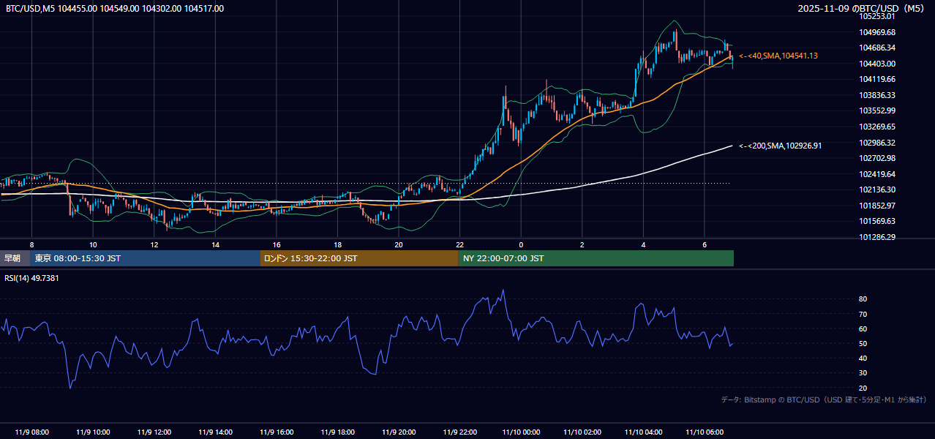Click the bottom time label 11/9 22:00

tap(459, 432)
